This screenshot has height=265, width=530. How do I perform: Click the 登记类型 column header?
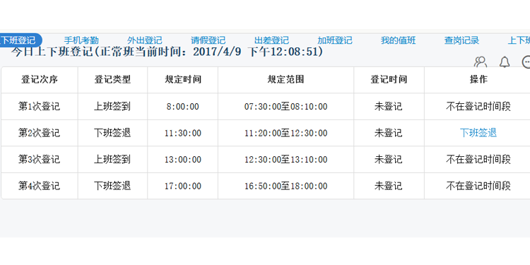coord(112,80)
